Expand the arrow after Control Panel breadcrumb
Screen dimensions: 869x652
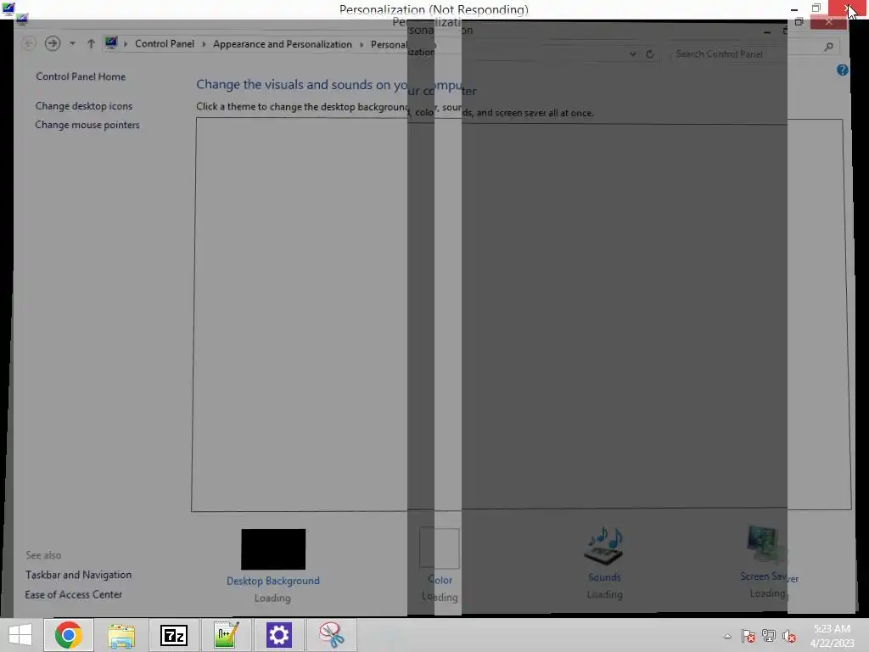pos(204,44)
